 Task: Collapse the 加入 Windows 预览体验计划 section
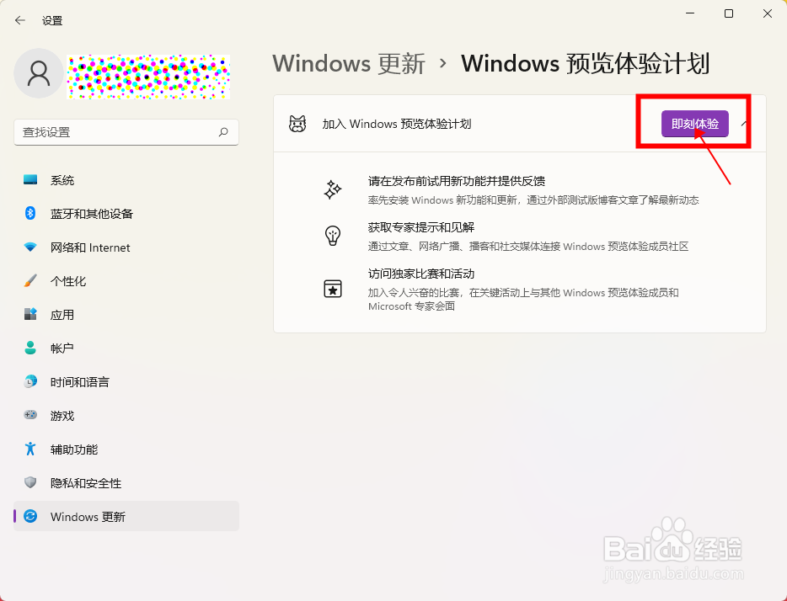[x=744, y=123]
